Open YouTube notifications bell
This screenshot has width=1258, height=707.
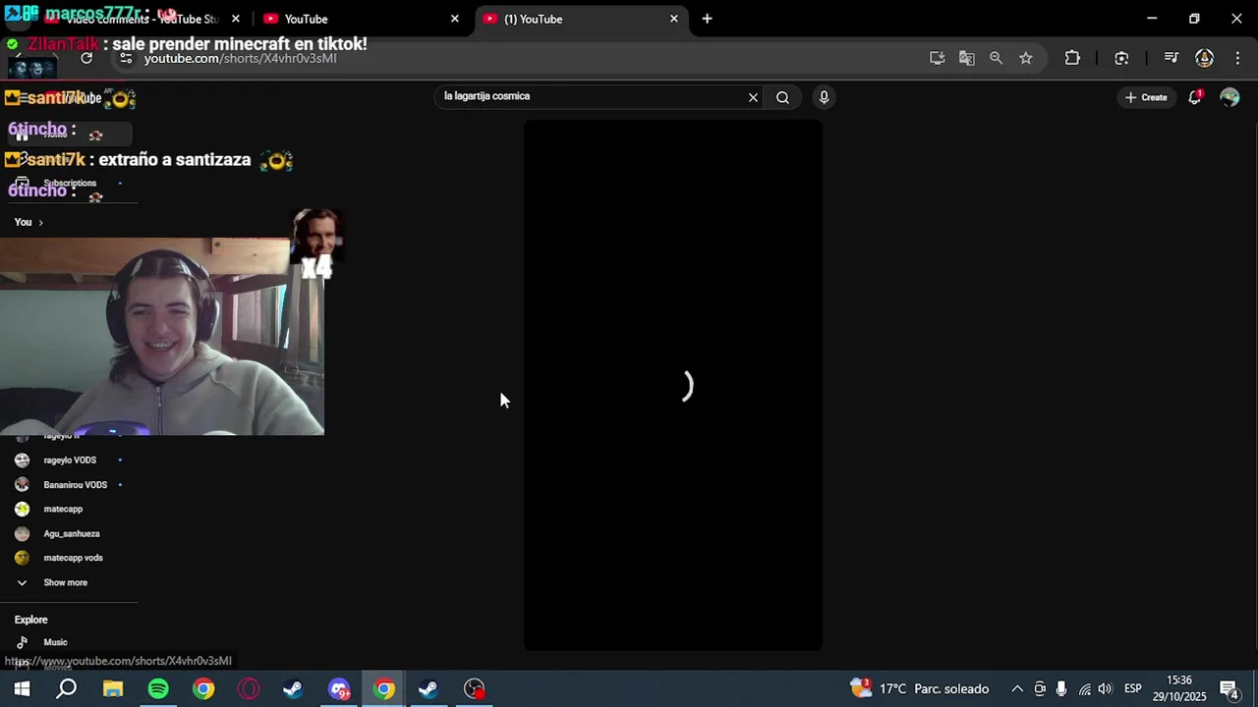pyautogui.click(x=1195, y=97)
